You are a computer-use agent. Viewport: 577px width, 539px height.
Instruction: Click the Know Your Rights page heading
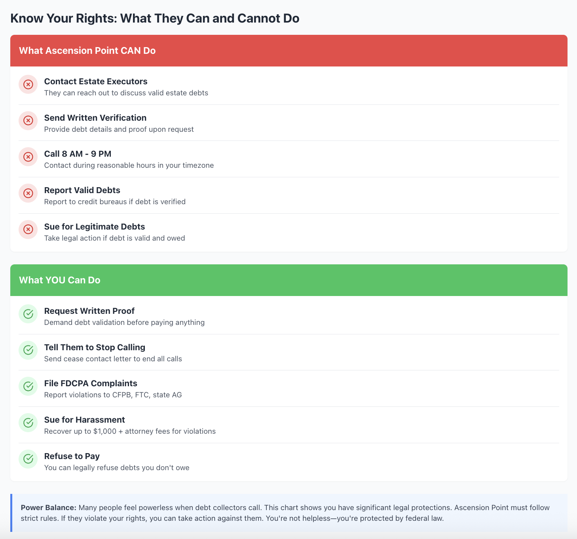pyautogui.click(x=155, y=19)
